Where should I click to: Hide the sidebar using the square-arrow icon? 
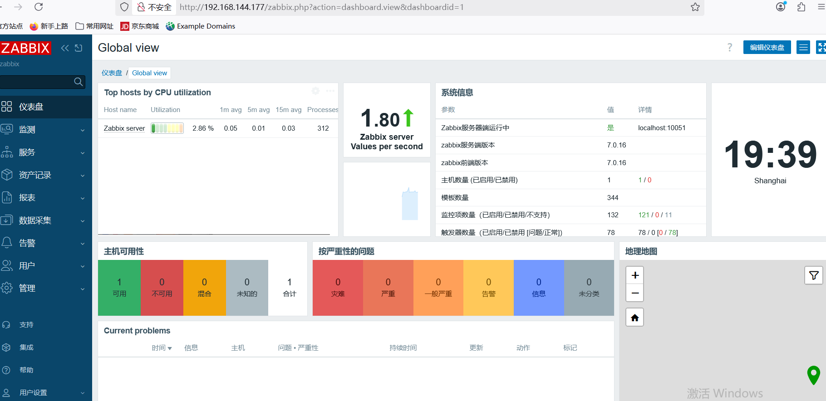79,48
